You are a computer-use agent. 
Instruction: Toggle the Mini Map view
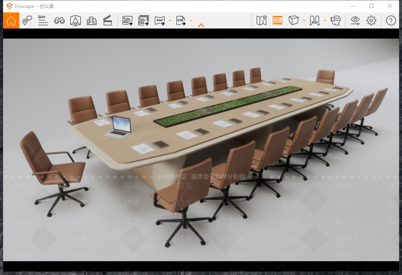[x=262, y=20]
